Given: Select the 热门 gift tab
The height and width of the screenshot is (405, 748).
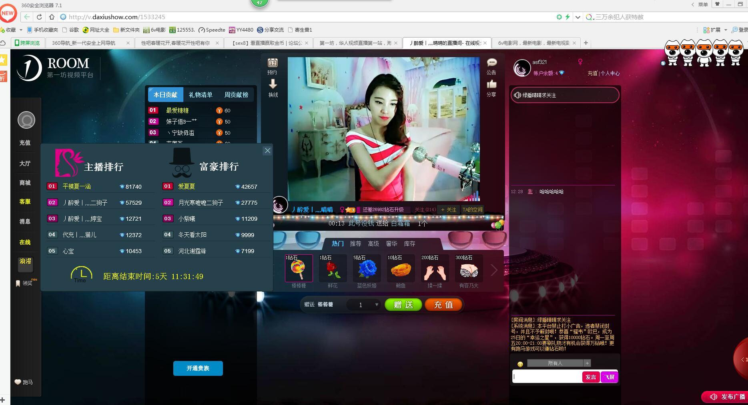Looking at the screenshot, I should pyautogui.click(x=337, y=243).
